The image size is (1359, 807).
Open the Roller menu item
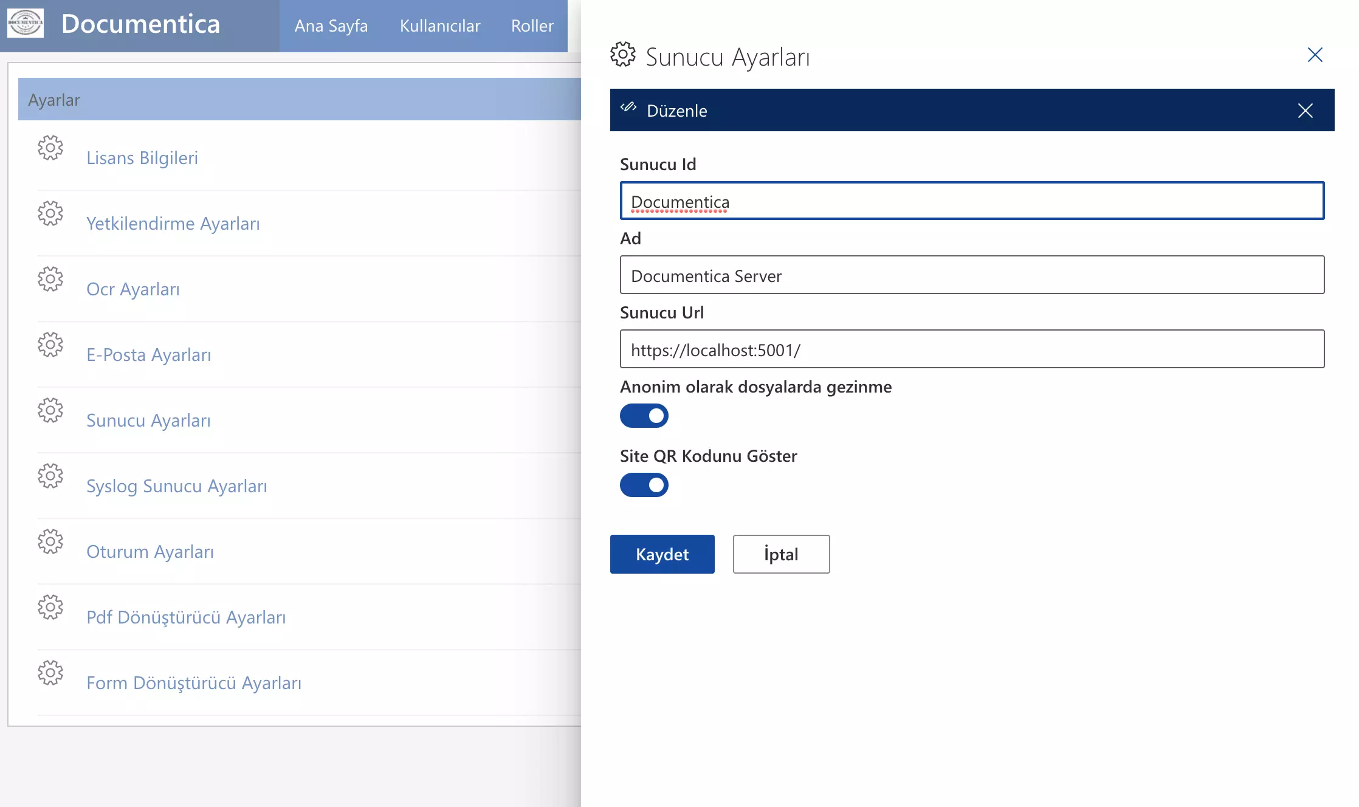pyautogui.click(x=532, y=26)
